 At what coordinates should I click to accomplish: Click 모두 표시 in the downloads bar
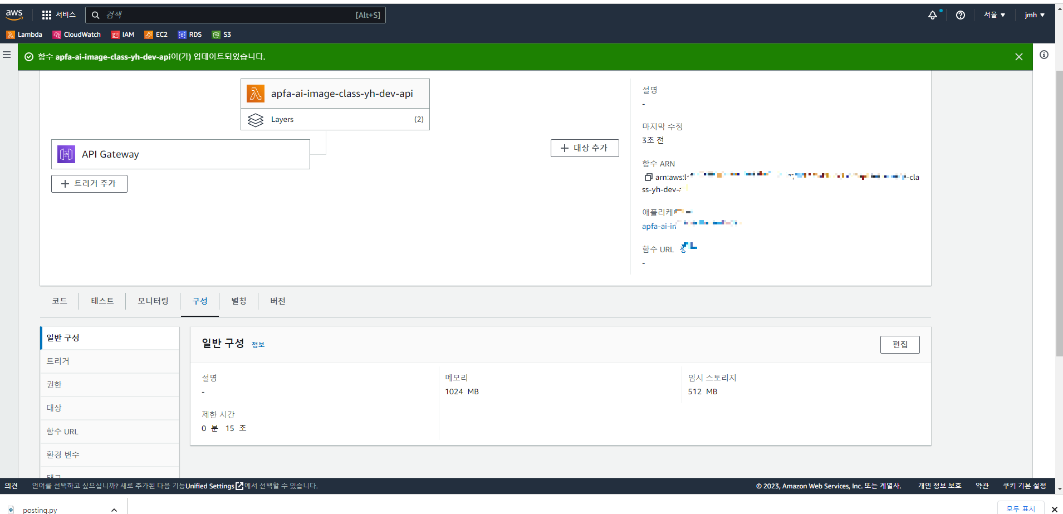pyautogui.click(x=1021, y=509)
